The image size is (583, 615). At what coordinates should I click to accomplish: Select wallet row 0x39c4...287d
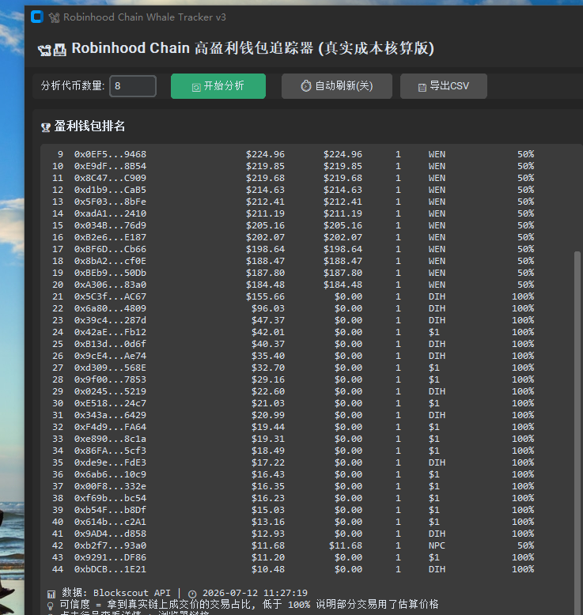(x=293, y=320)
